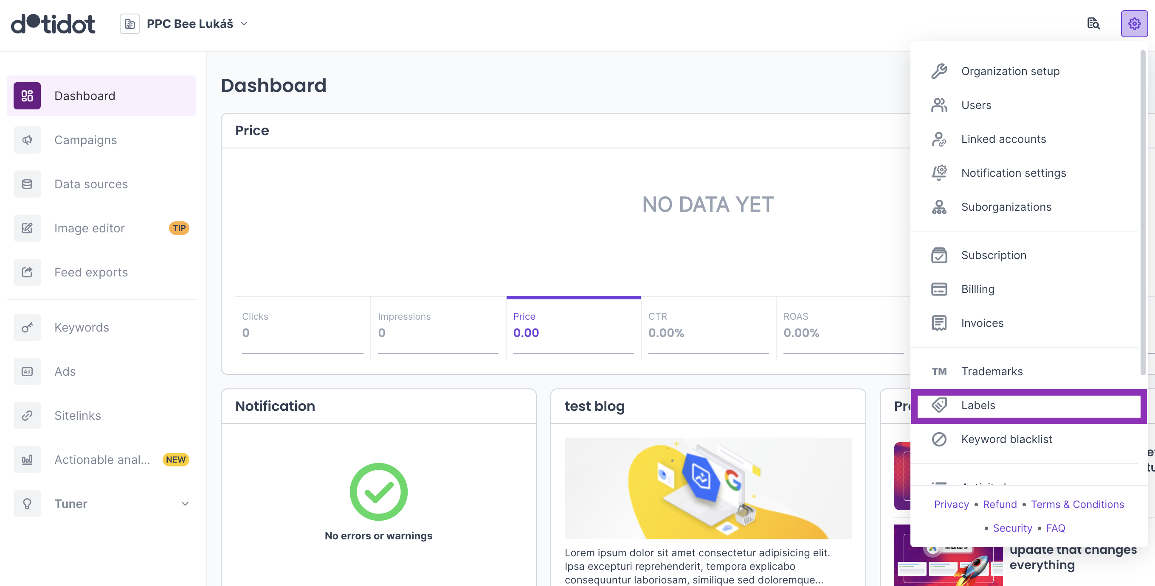Open the Privacy footer link
The image size is (1155, 586).
pyautogui.click(x=951, y=505)
